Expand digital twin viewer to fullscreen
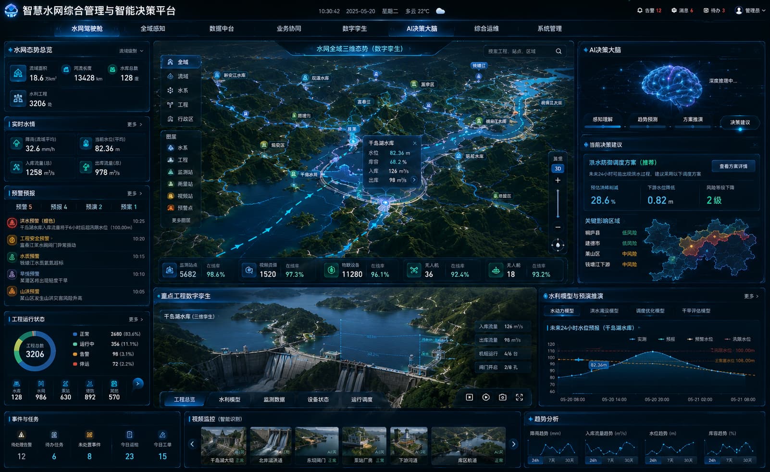The height and width of the screenshot is (472, 770). click(519, 397)
